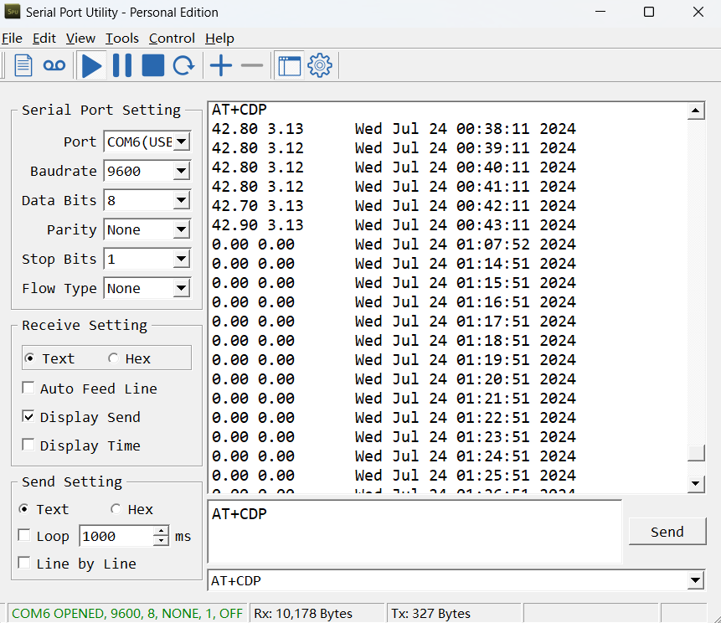Click the refresh circular arrow icon
The height and width of the screenshot is (623, 721).
point(184,65)
